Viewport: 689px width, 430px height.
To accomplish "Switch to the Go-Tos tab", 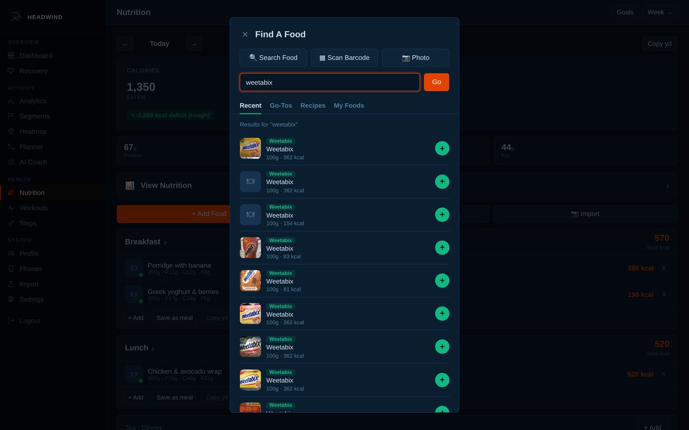I will point(281,106).
